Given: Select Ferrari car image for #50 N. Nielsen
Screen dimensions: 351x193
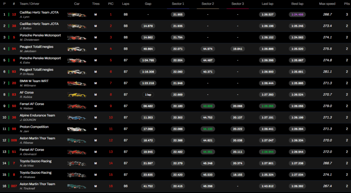Looking at the screenshot, I should point(77,106).
